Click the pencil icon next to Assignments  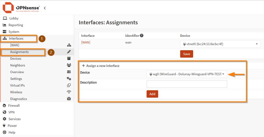pos(69,52)
